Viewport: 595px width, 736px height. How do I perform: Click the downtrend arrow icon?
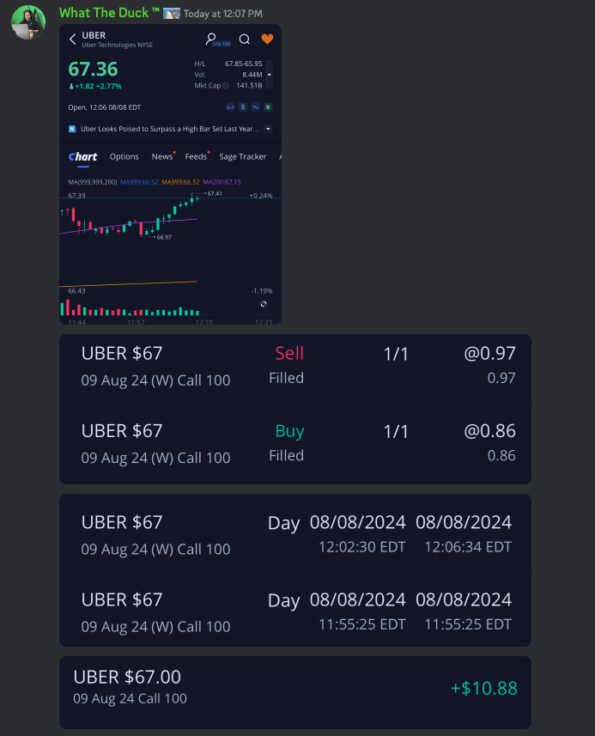(x=256, y=107)
